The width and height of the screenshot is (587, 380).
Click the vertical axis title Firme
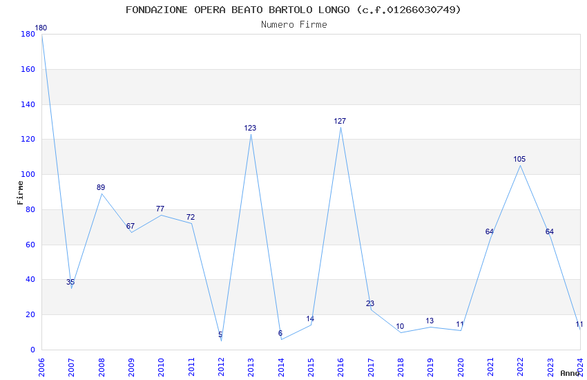point(20,193)
